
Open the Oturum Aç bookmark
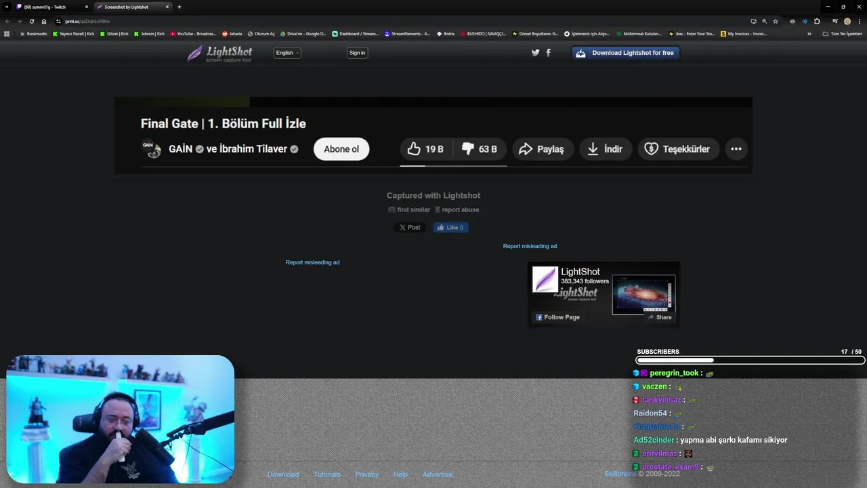261,34
